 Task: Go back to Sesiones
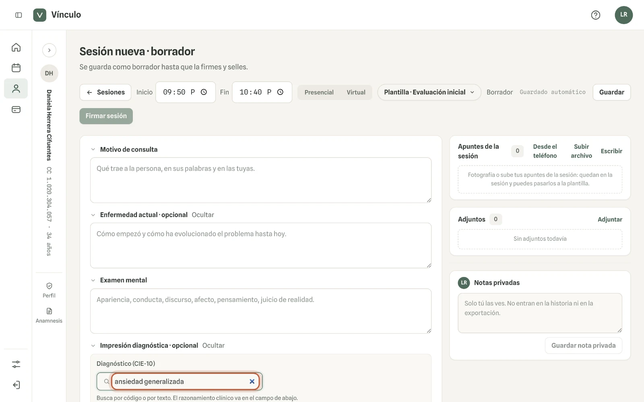(x=105, y=92)
